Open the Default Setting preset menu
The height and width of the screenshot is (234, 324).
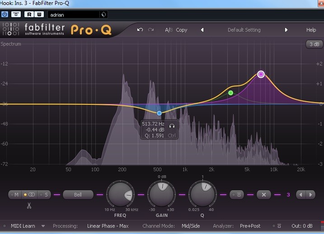(244, 30)
